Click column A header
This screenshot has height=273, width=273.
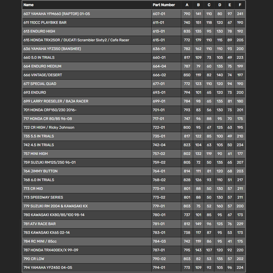pos(187,5)
